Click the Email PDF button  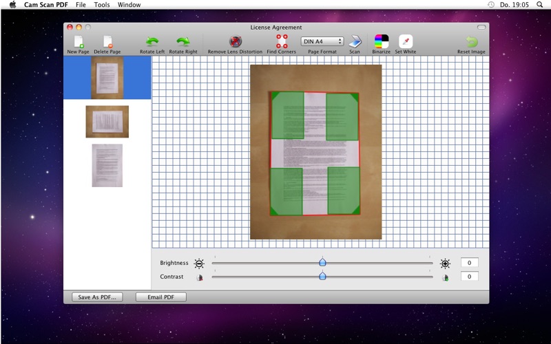pos(161,297)
